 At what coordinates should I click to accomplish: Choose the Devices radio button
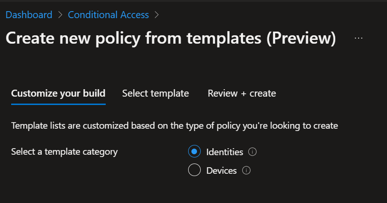point(194,171)
